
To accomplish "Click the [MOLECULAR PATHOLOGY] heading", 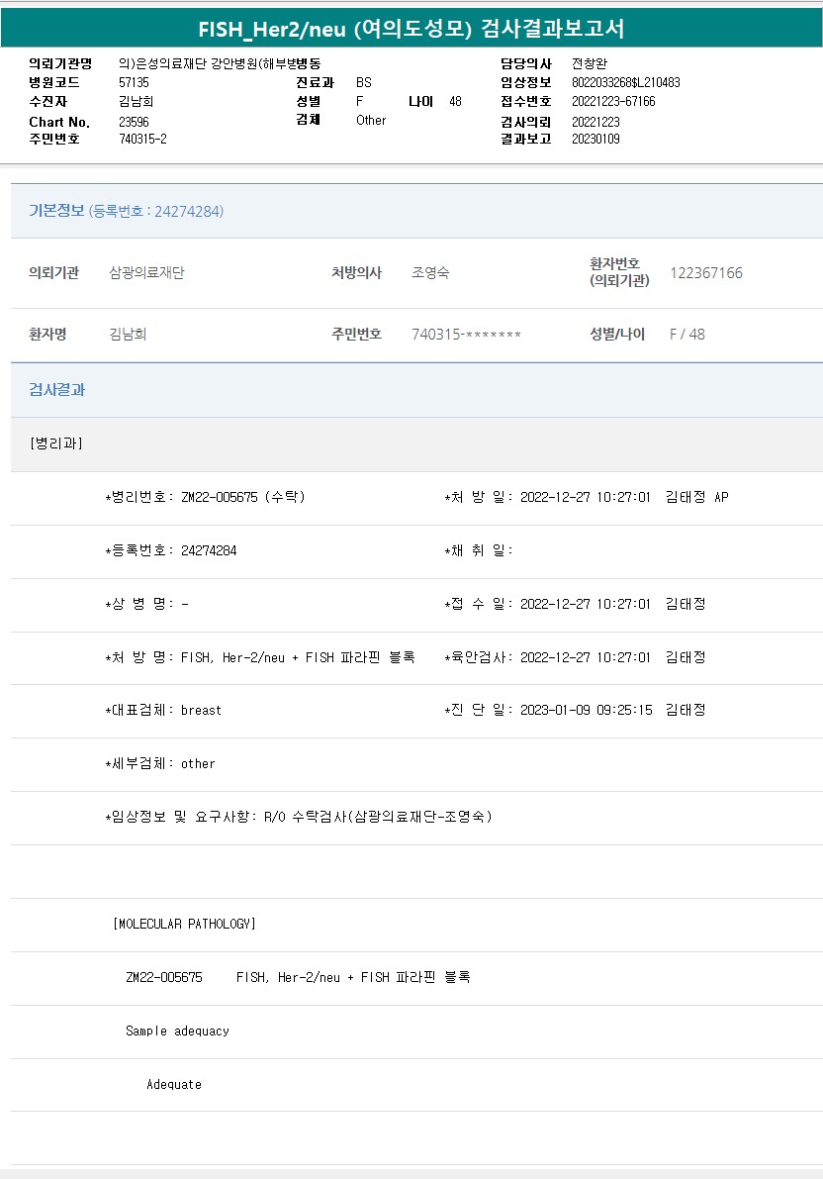I will point(184,924).
